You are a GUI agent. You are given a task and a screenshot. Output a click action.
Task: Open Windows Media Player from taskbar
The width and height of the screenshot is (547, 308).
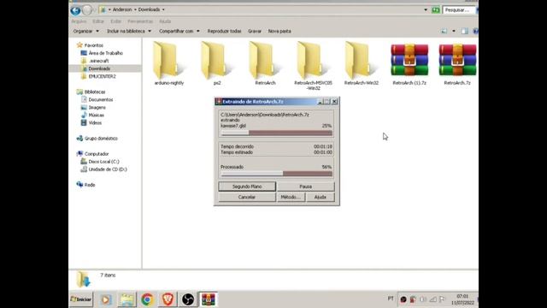point(106,299)
